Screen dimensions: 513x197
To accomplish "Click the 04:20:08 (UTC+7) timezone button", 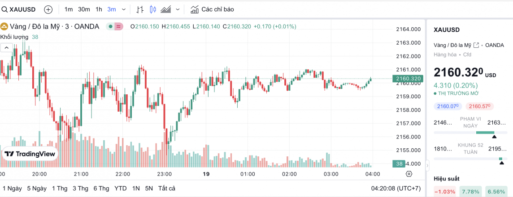I will coord(395,188).
